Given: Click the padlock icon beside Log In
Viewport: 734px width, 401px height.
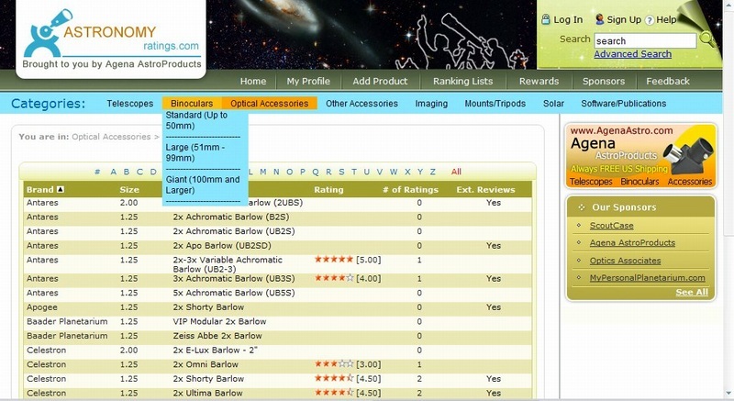Looking at the screenshot, I should (545, 19).
